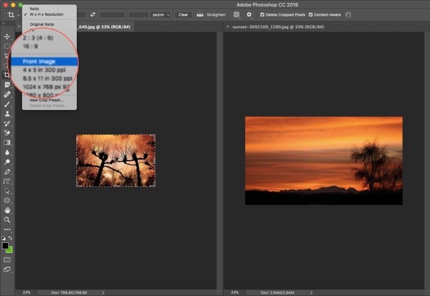Choose the Zoom tool

[x=7, y=220]
